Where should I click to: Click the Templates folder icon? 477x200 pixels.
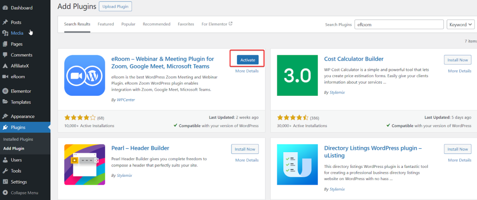5,102
